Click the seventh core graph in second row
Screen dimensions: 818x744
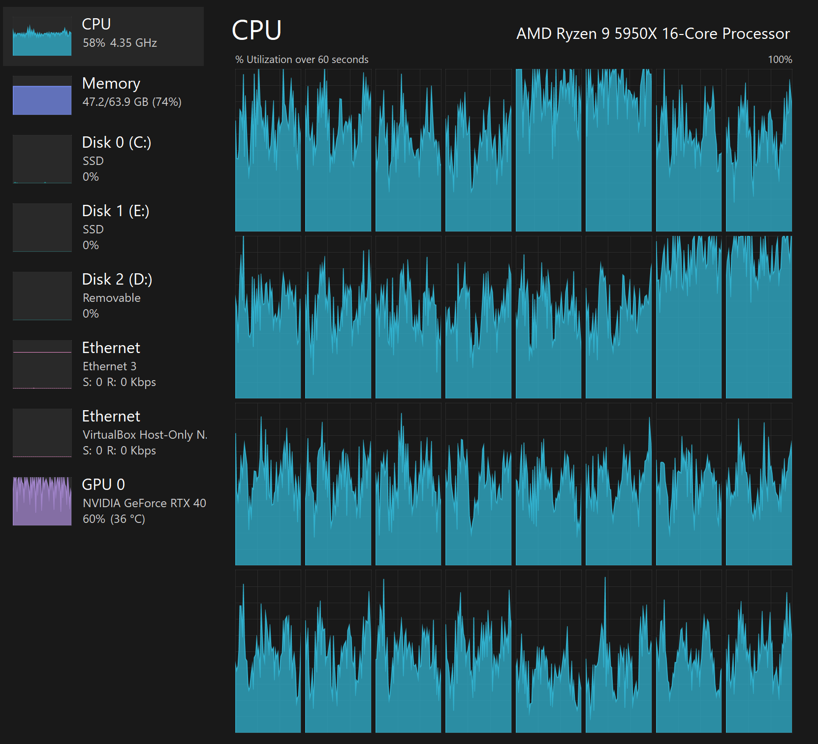tap(689, 317)
